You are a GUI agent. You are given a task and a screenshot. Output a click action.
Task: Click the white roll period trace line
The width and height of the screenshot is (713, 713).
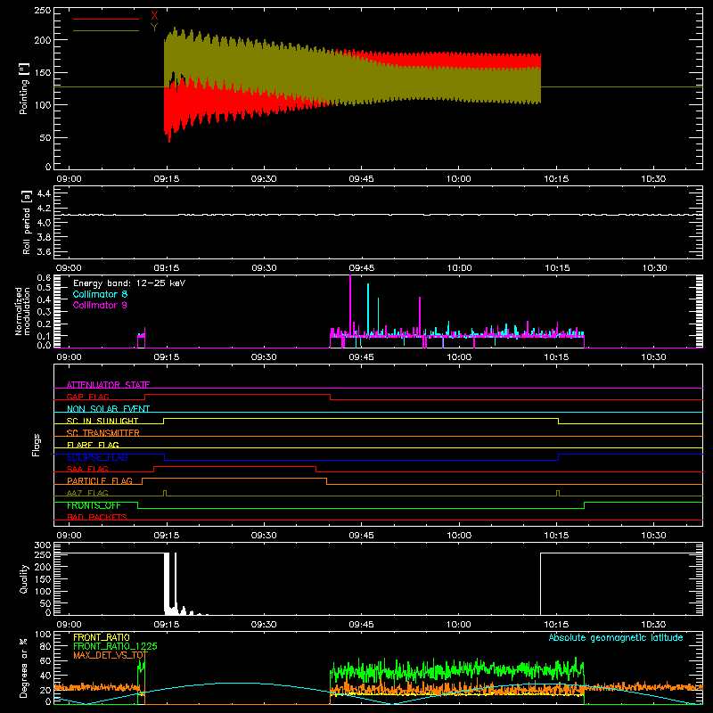pos(378,215)
